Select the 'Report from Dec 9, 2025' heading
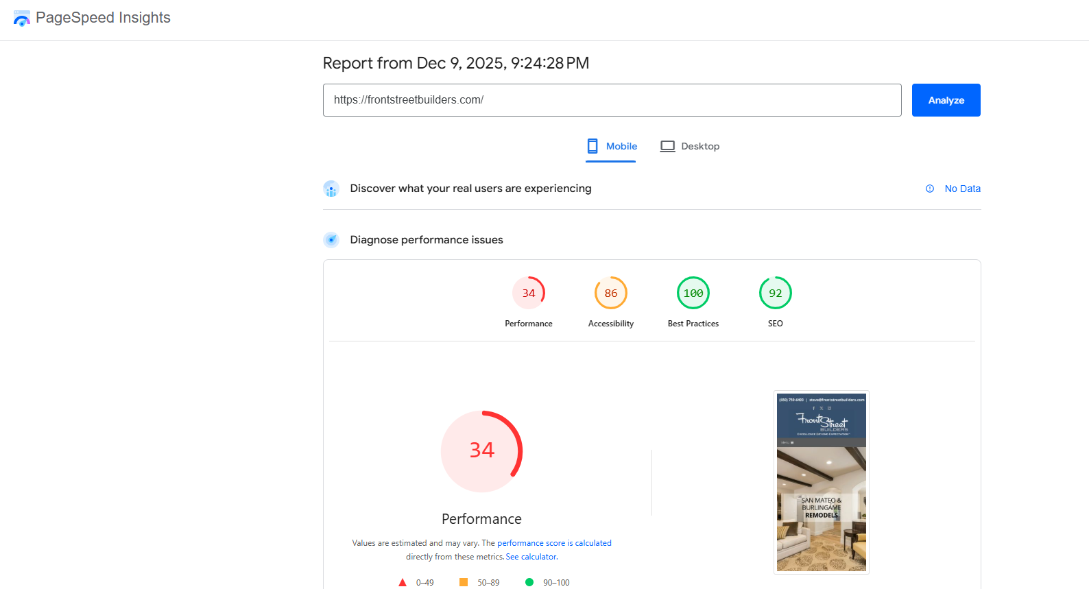Viewport: 1089px width, 589px height. click(456, 63)
